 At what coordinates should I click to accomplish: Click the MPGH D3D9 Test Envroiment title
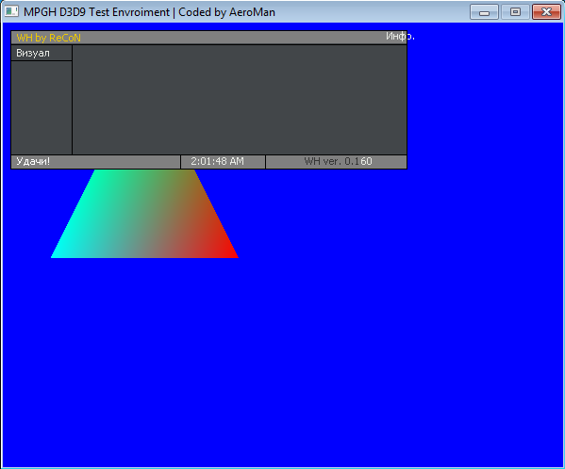pyautogui.click(x=149, y=12)
